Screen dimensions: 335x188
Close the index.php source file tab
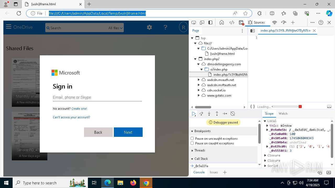(314, 31)
